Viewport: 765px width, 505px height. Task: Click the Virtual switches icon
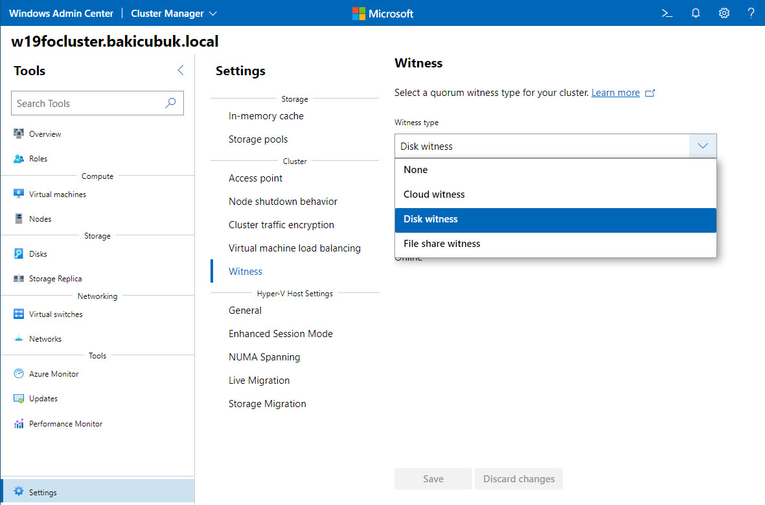tap(19, 314)
